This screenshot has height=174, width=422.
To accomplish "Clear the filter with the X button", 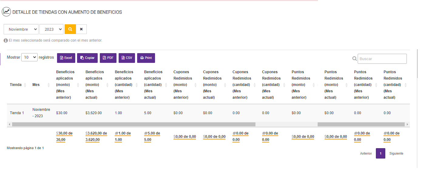I will [81, 29].
